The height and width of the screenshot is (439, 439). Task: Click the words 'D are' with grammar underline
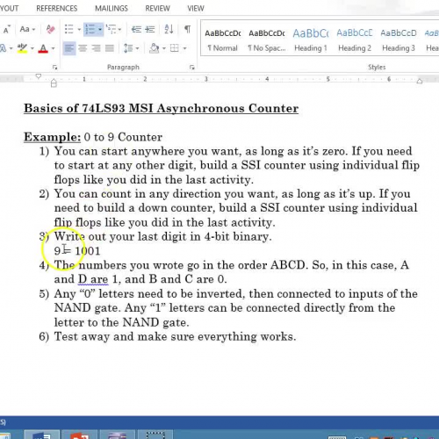coord(93,279)
